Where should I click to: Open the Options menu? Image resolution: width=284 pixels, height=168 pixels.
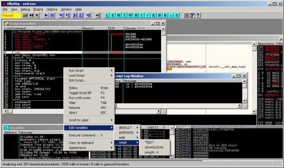pos(52,9)
